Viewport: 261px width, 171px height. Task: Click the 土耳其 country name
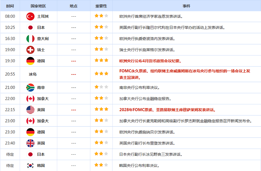[x=43, y=16]
